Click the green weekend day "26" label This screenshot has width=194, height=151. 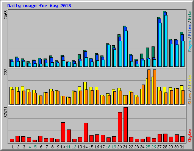click(153, 147)
